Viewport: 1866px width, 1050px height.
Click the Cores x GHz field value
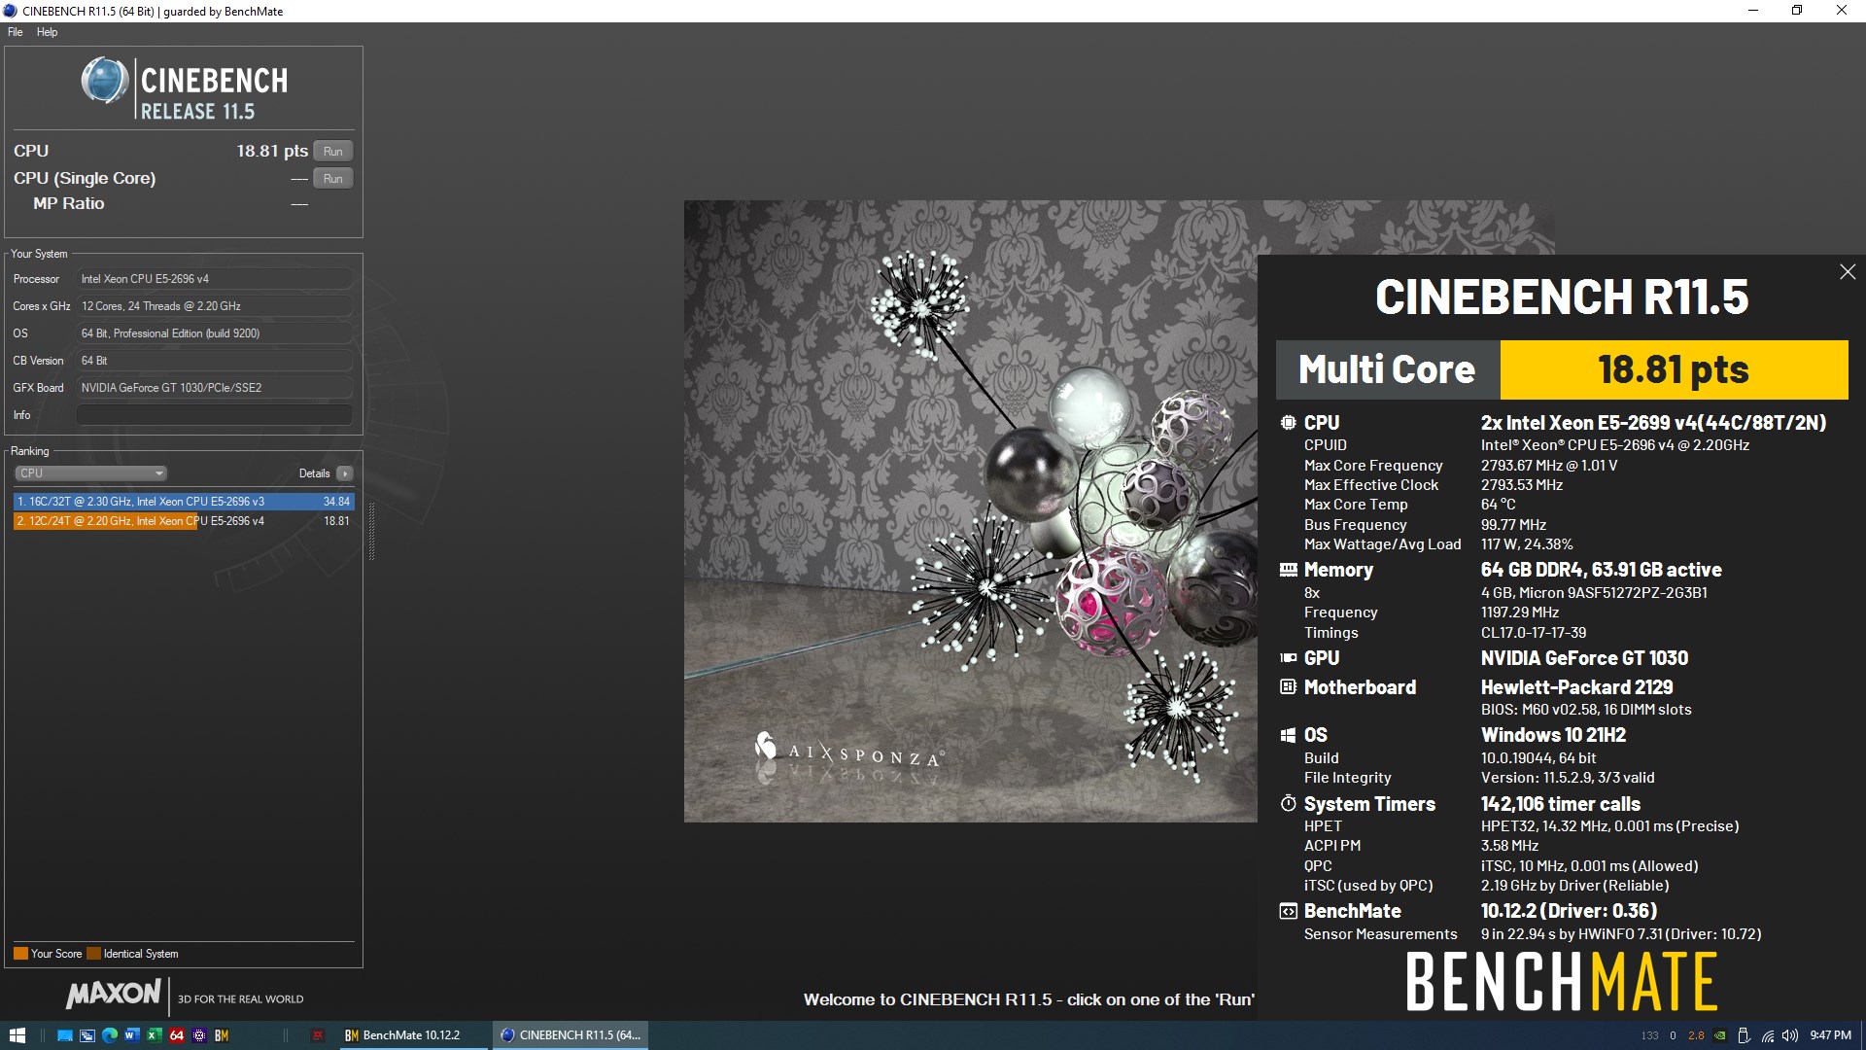click(x=215, y=306)
